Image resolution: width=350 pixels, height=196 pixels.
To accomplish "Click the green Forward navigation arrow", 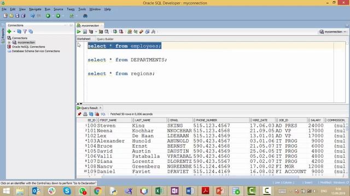I will [x=58, y=16].
